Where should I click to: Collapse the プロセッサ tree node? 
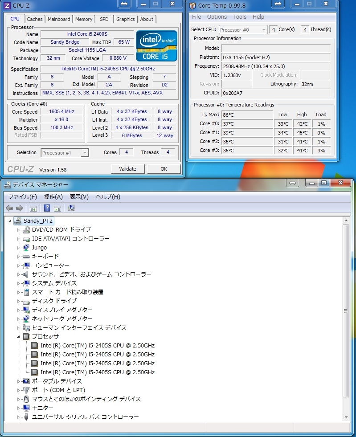pyautogui.click(x=19, y=337)
